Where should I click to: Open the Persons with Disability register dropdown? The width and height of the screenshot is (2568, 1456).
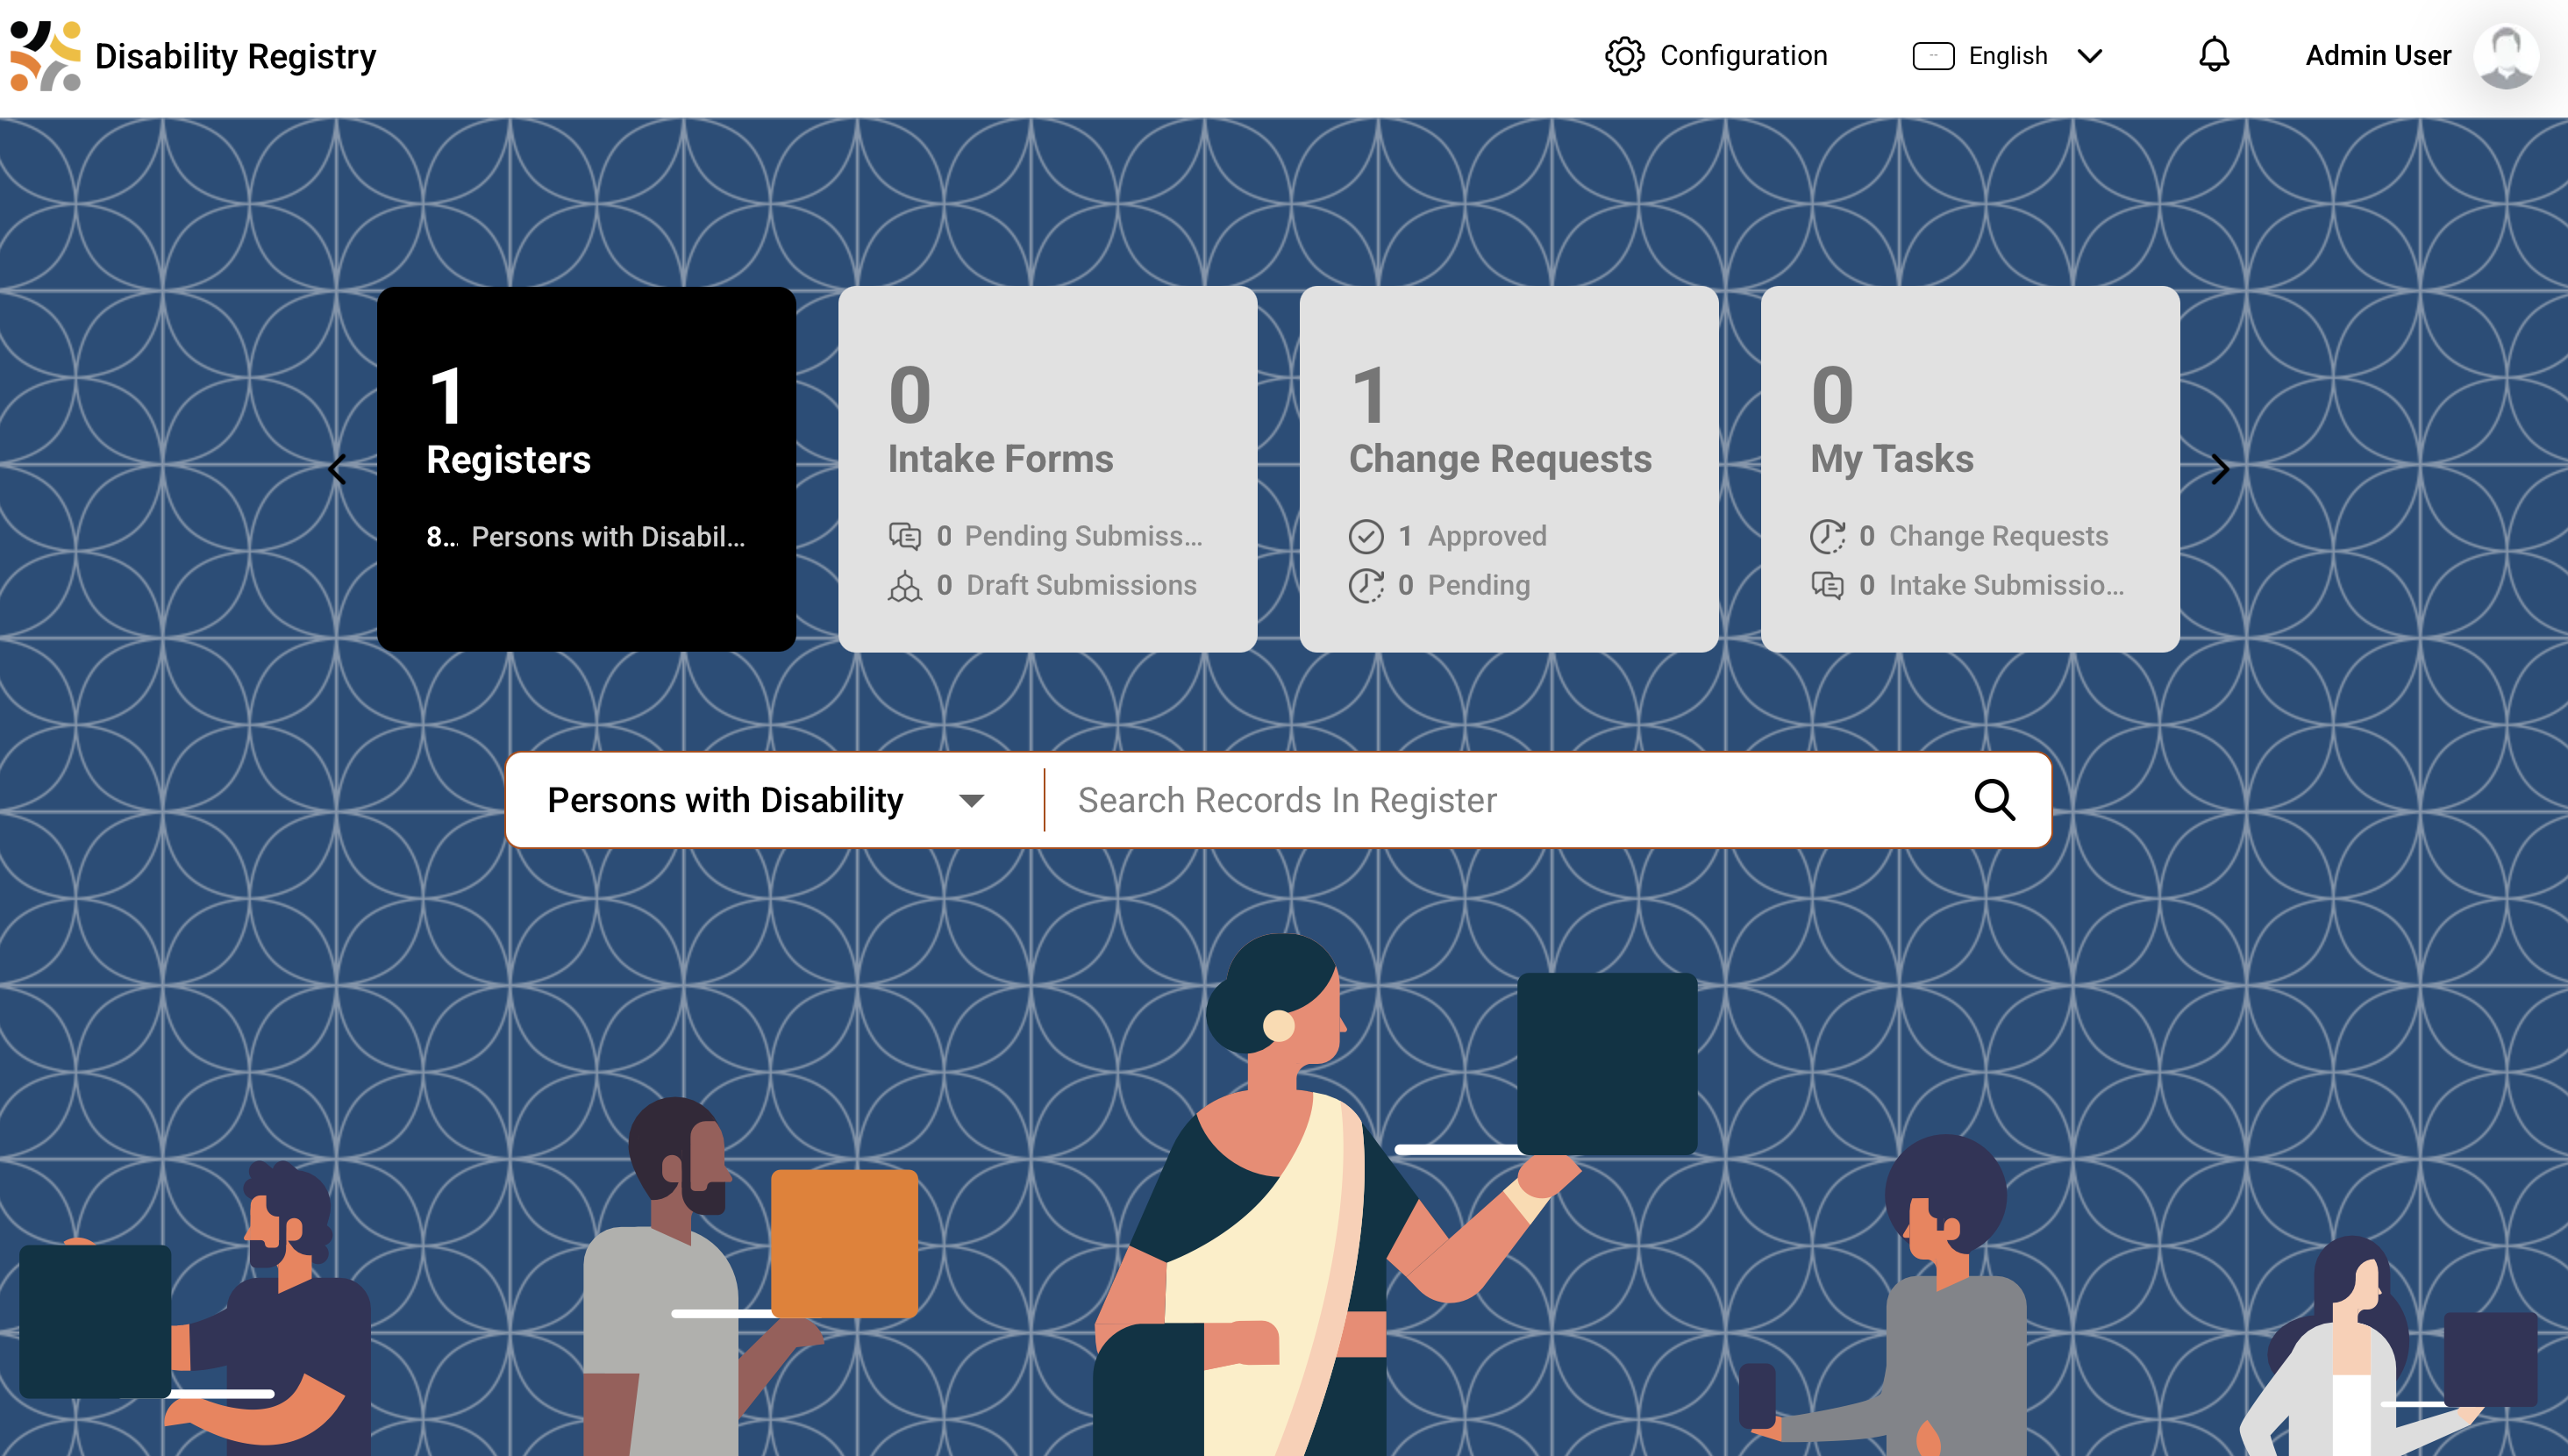(x=767, y=800)
